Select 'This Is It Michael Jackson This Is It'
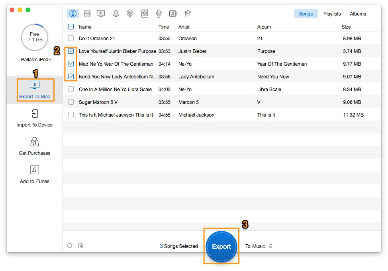 pyautogui.click(x=116, y=115)
